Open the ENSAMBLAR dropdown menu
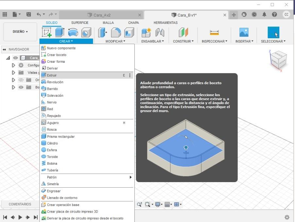 coord(152,41)
